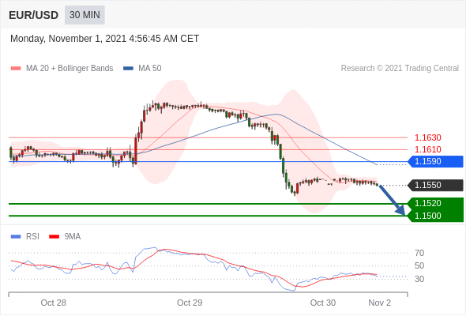This screenshot has width=466, height=316.
Task: Click the Oct 28 date axis label
Action: [x=53, y=303]
